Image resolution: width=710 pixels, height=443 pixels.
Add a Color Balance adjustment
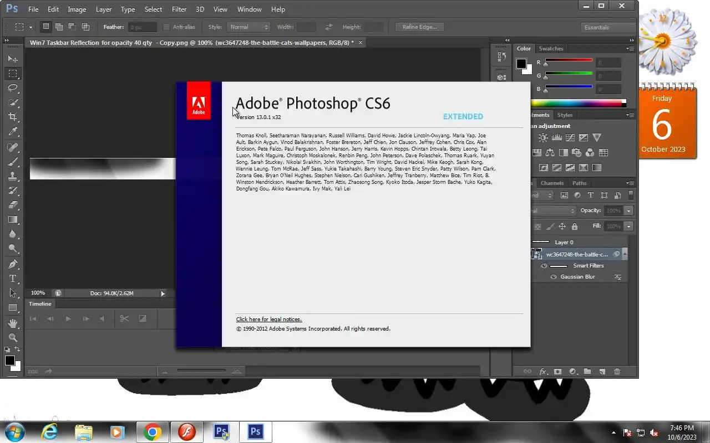pos(550,152)
